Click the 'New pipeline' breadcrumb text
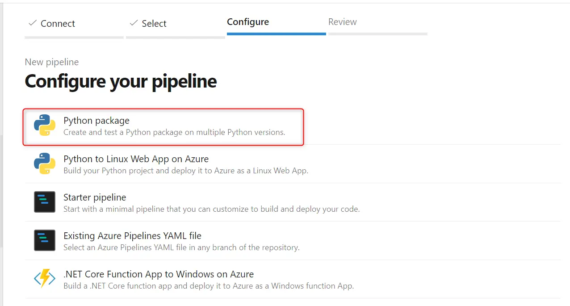570x306 pixels. [52, 62]
